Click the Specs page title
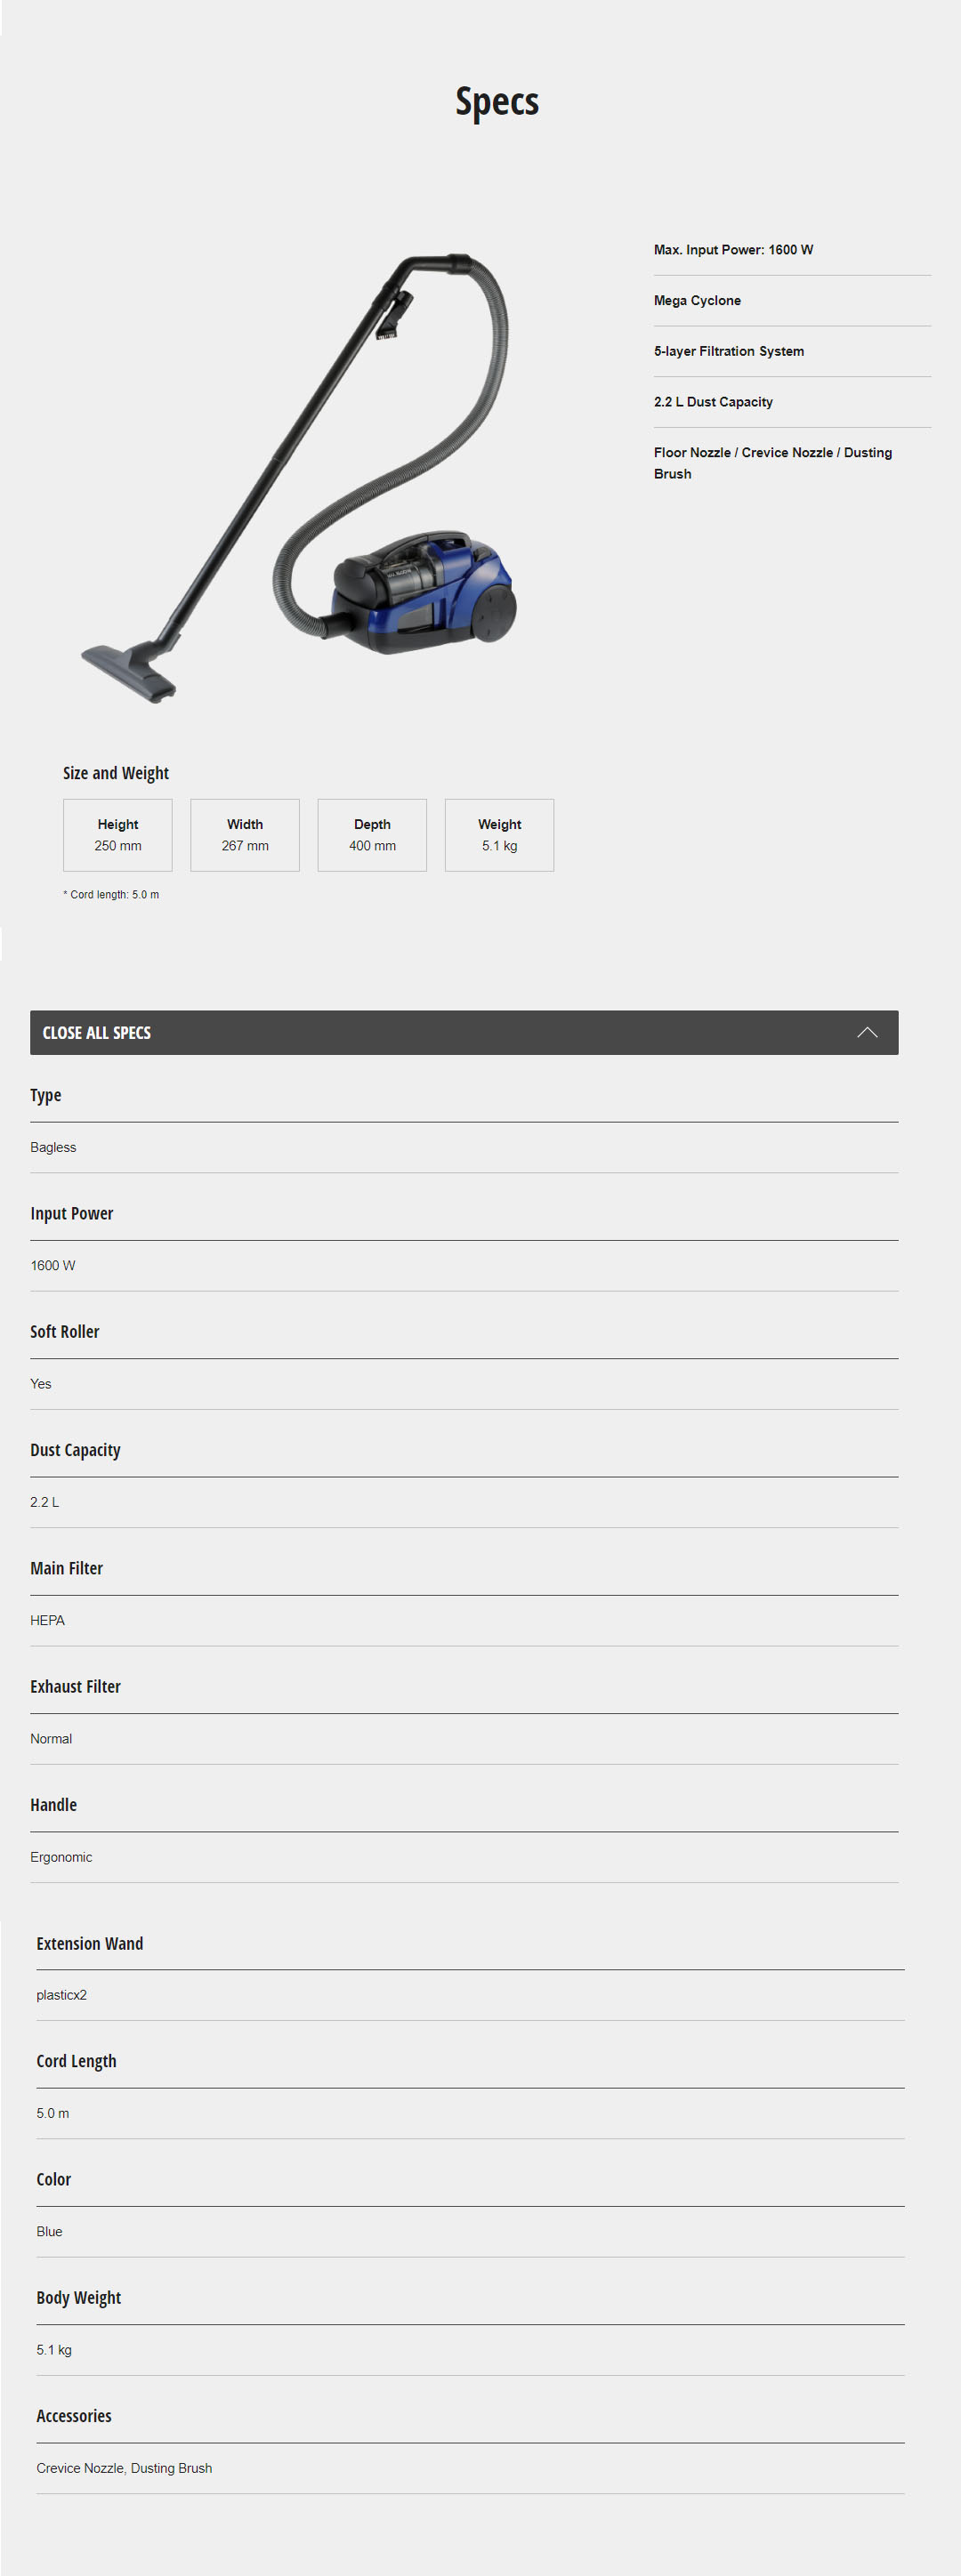The height and width of the screenshot is (2576, 961). [x=497, y=102]
